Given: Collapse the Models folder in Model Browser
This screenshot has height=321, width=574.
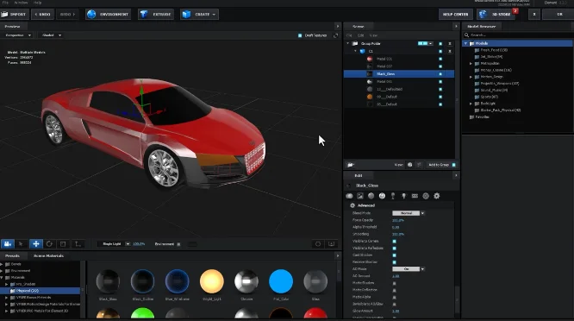Looking at the screenshot, I should [x=466, y=44].
